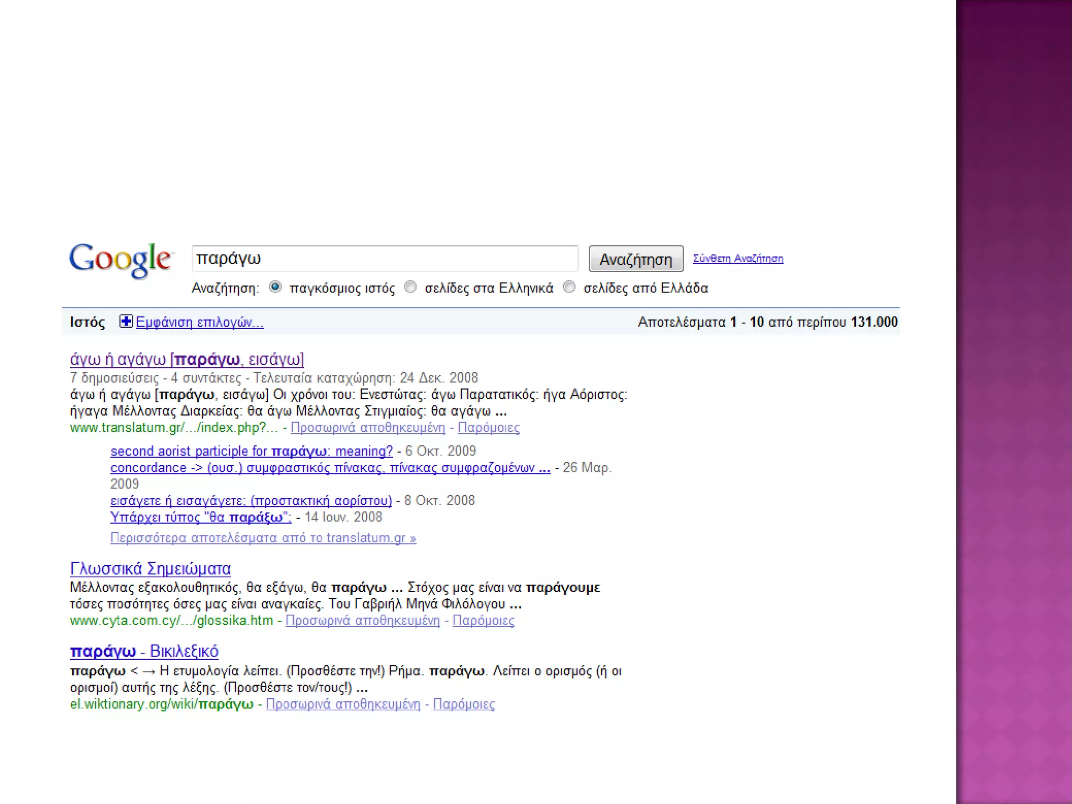Viewport: 1072px width, 804px height.
Task: Open παράγω - Βικιλεξικό result
Action: 144,652
